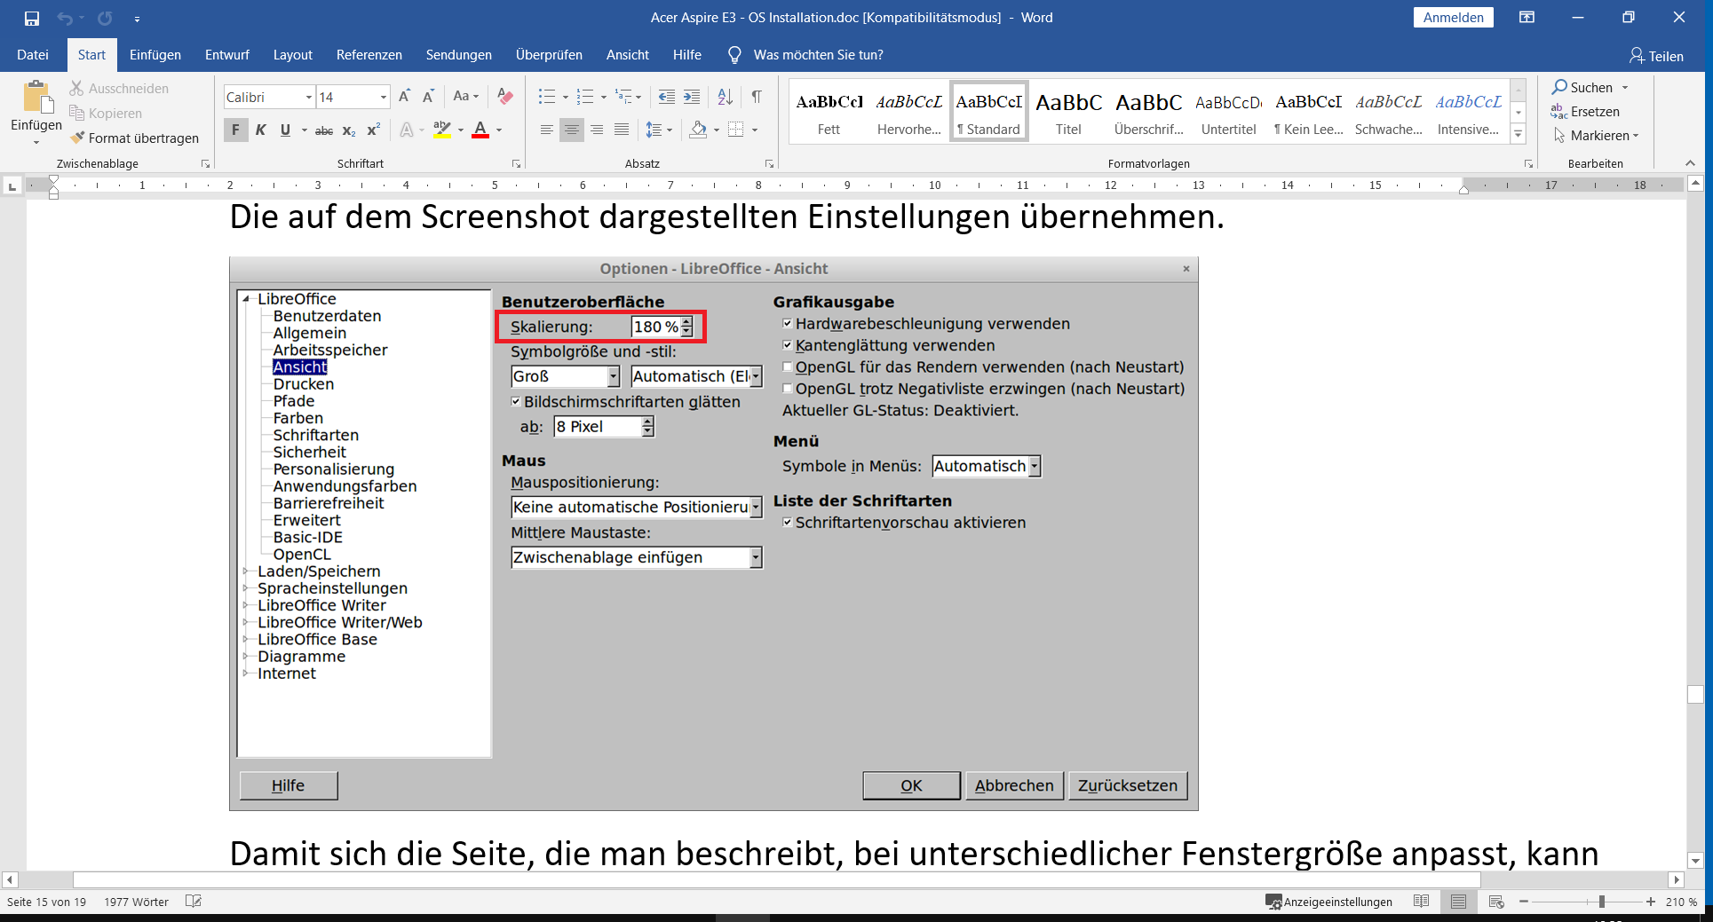The width and height of the screenshot is (1713, 922).
Task: Open the Aa change case menu
Action: (x=465, y=96)
